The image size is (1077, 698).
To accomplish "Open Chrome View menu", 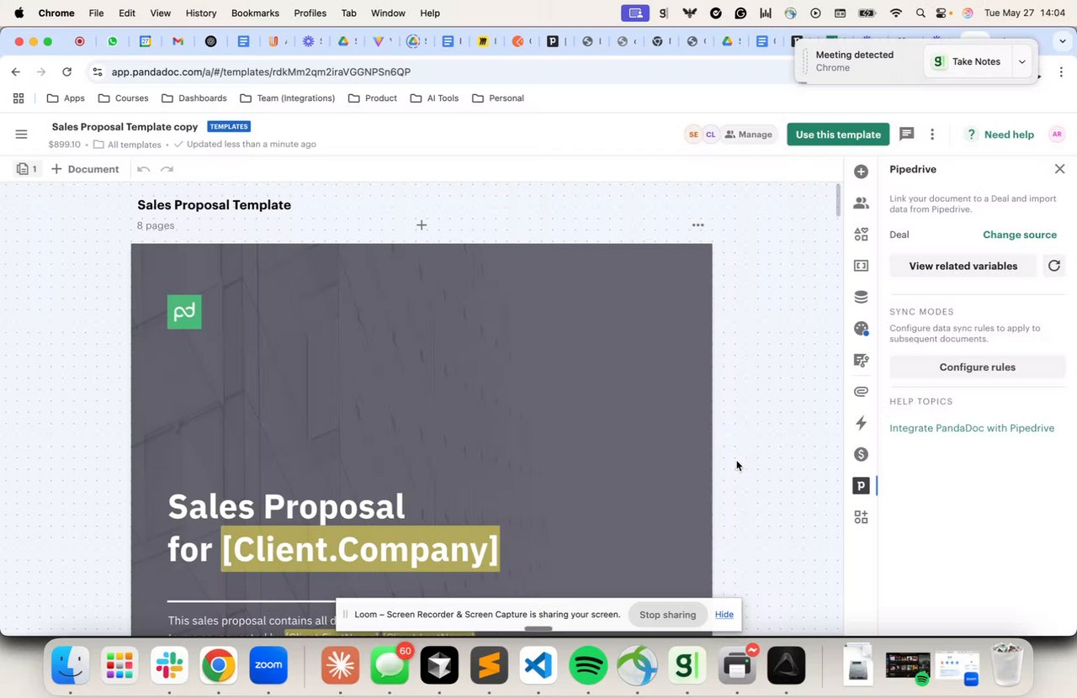I will point(160,13).
